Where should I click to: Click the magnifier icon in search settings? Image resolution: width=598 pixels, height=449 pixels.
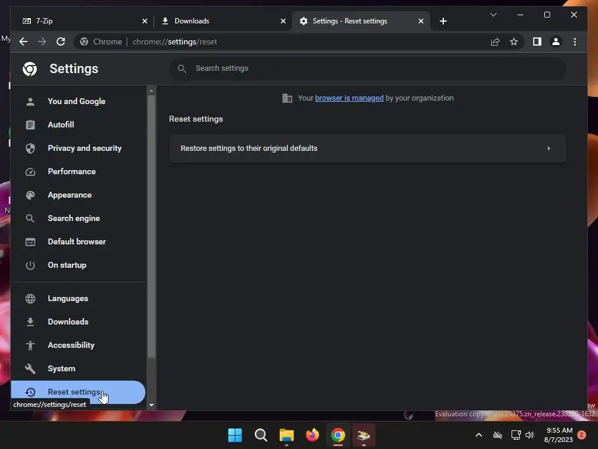182,69
